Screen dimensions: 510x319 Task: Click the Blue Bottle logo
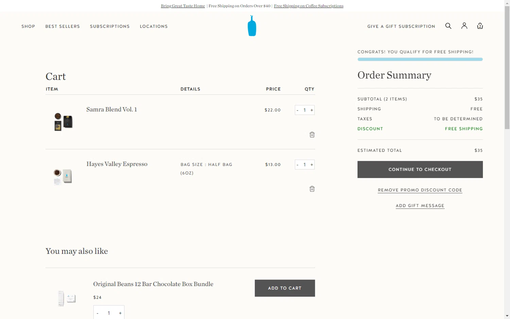click(252, 26)
